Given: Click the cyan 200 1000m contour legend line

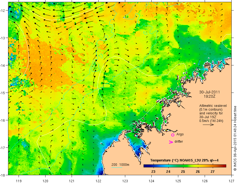Looking at the screenshot, I should 117,167.
